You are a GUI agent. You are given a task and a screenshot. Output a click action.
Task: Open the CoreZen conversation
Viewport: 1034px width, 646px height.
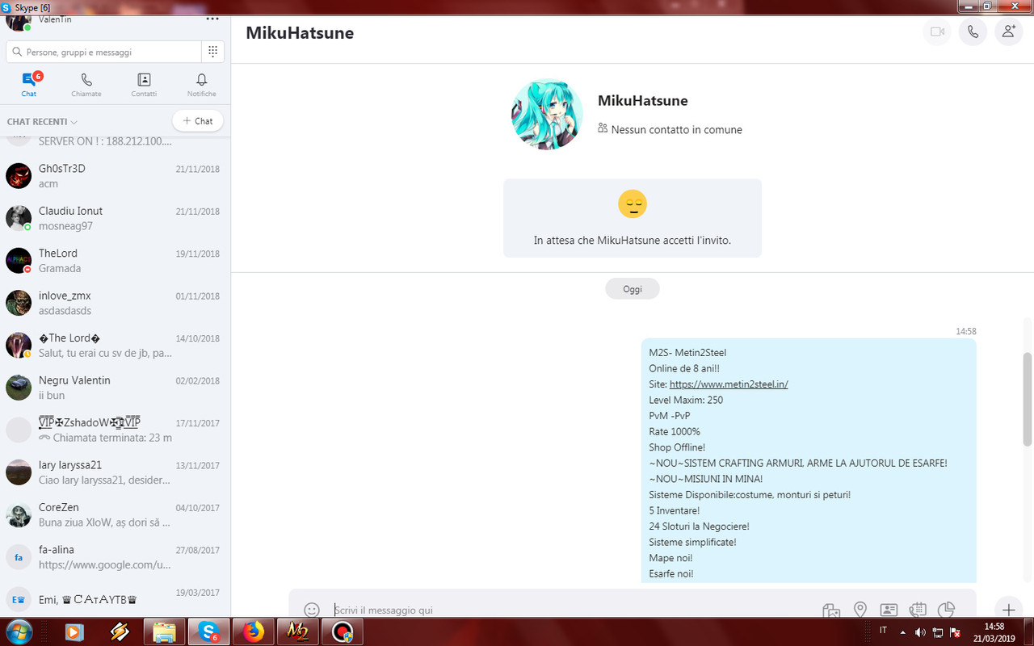click(x=116, y=514)
